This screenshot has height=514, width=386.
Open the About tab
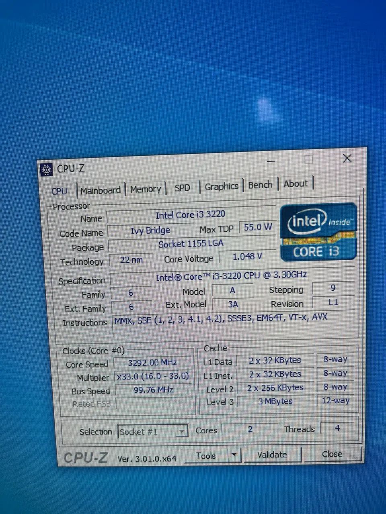[296, 184]
